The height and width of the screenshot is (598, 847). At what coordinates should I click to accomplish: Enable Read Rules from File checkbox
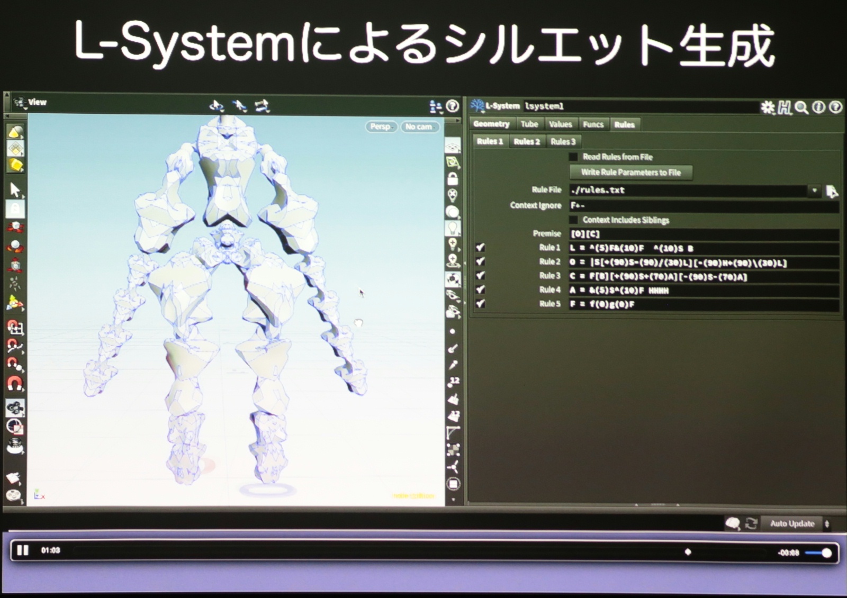click(573, 157)
